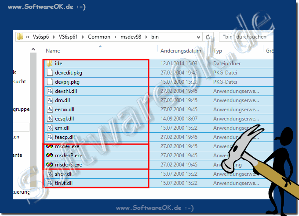Click the eecxx.dll file icon

coord(50,110)
